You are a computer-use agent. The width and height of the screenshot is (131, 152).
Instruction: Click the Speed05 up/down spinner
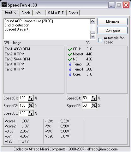pyautogui.click(x=94, y=105)
